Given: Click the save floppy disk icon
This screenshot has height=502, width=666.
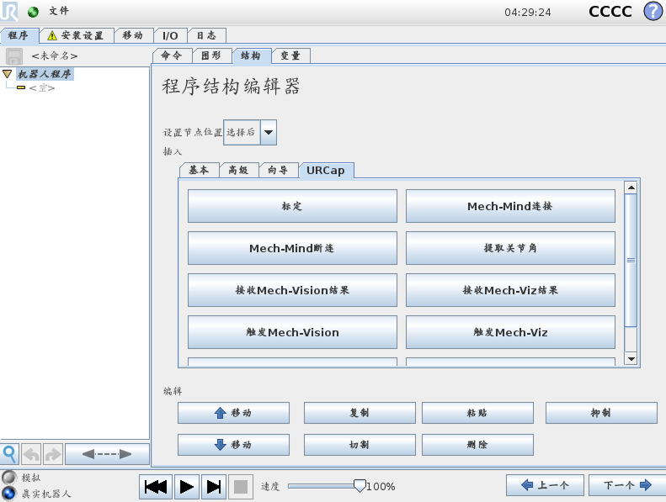Looking at the screenshot, I should coord(14,55).
